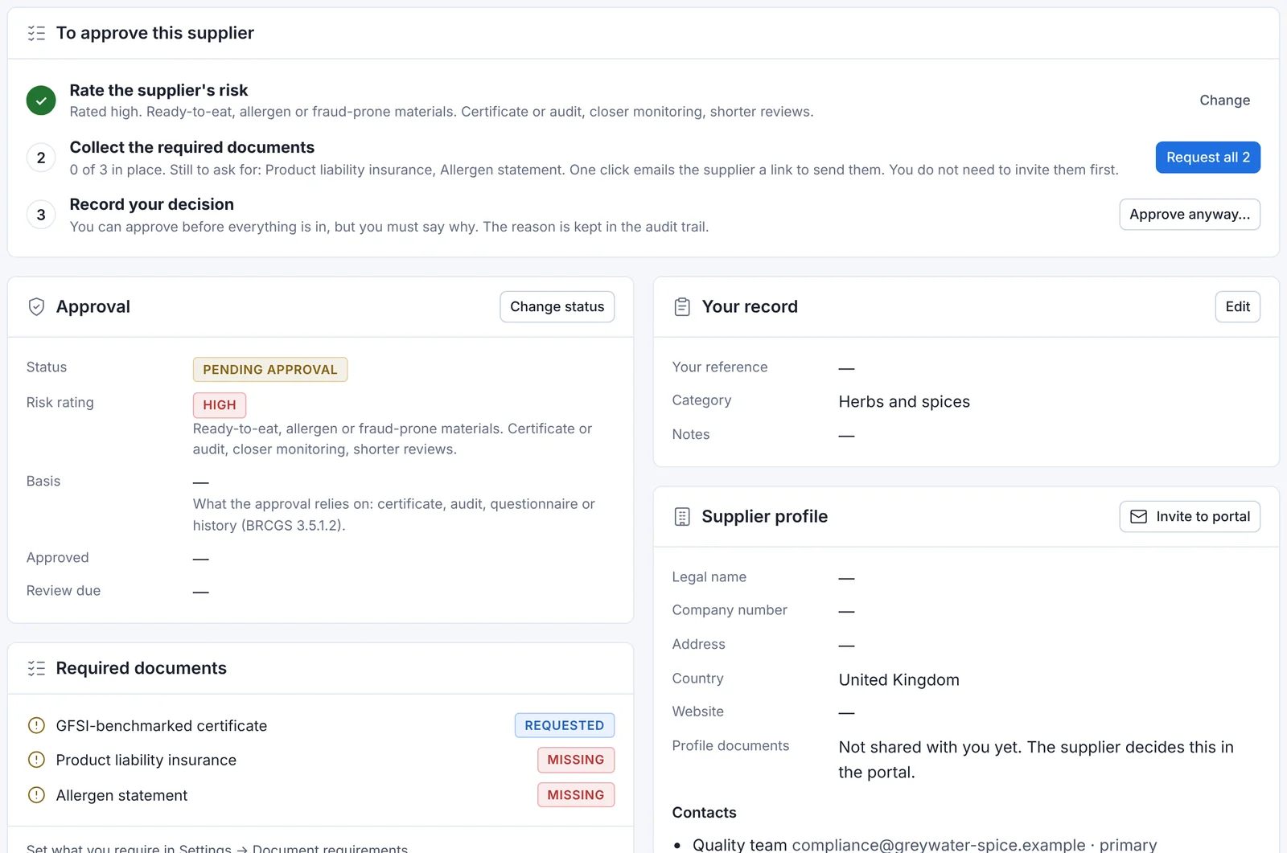Click the Basis label in Approval
Screen dimensions: 1287x853
click(x=43, y=481)
